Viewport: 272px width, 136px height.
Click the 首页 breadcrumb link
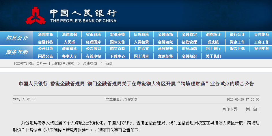click(x=71, y=63)
